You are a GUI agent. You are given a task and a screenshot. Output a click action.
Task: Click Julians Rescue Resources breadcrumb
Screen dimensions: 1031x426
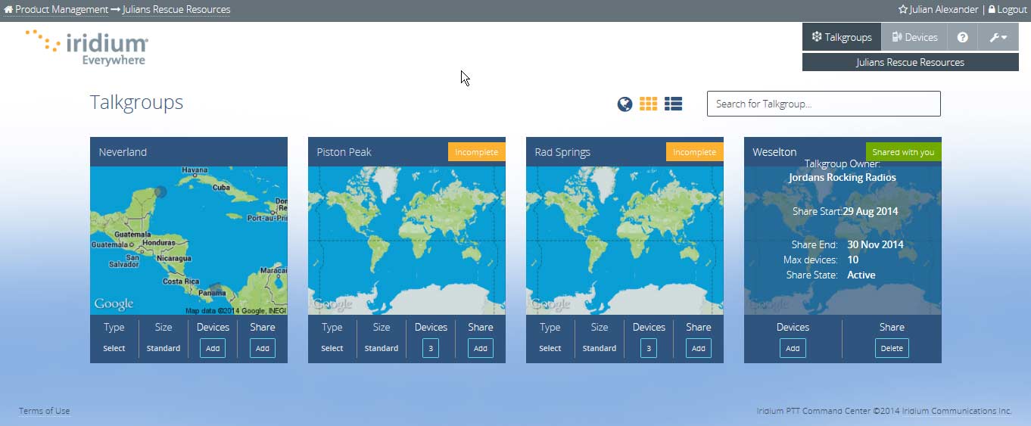[x=176, y=10]
